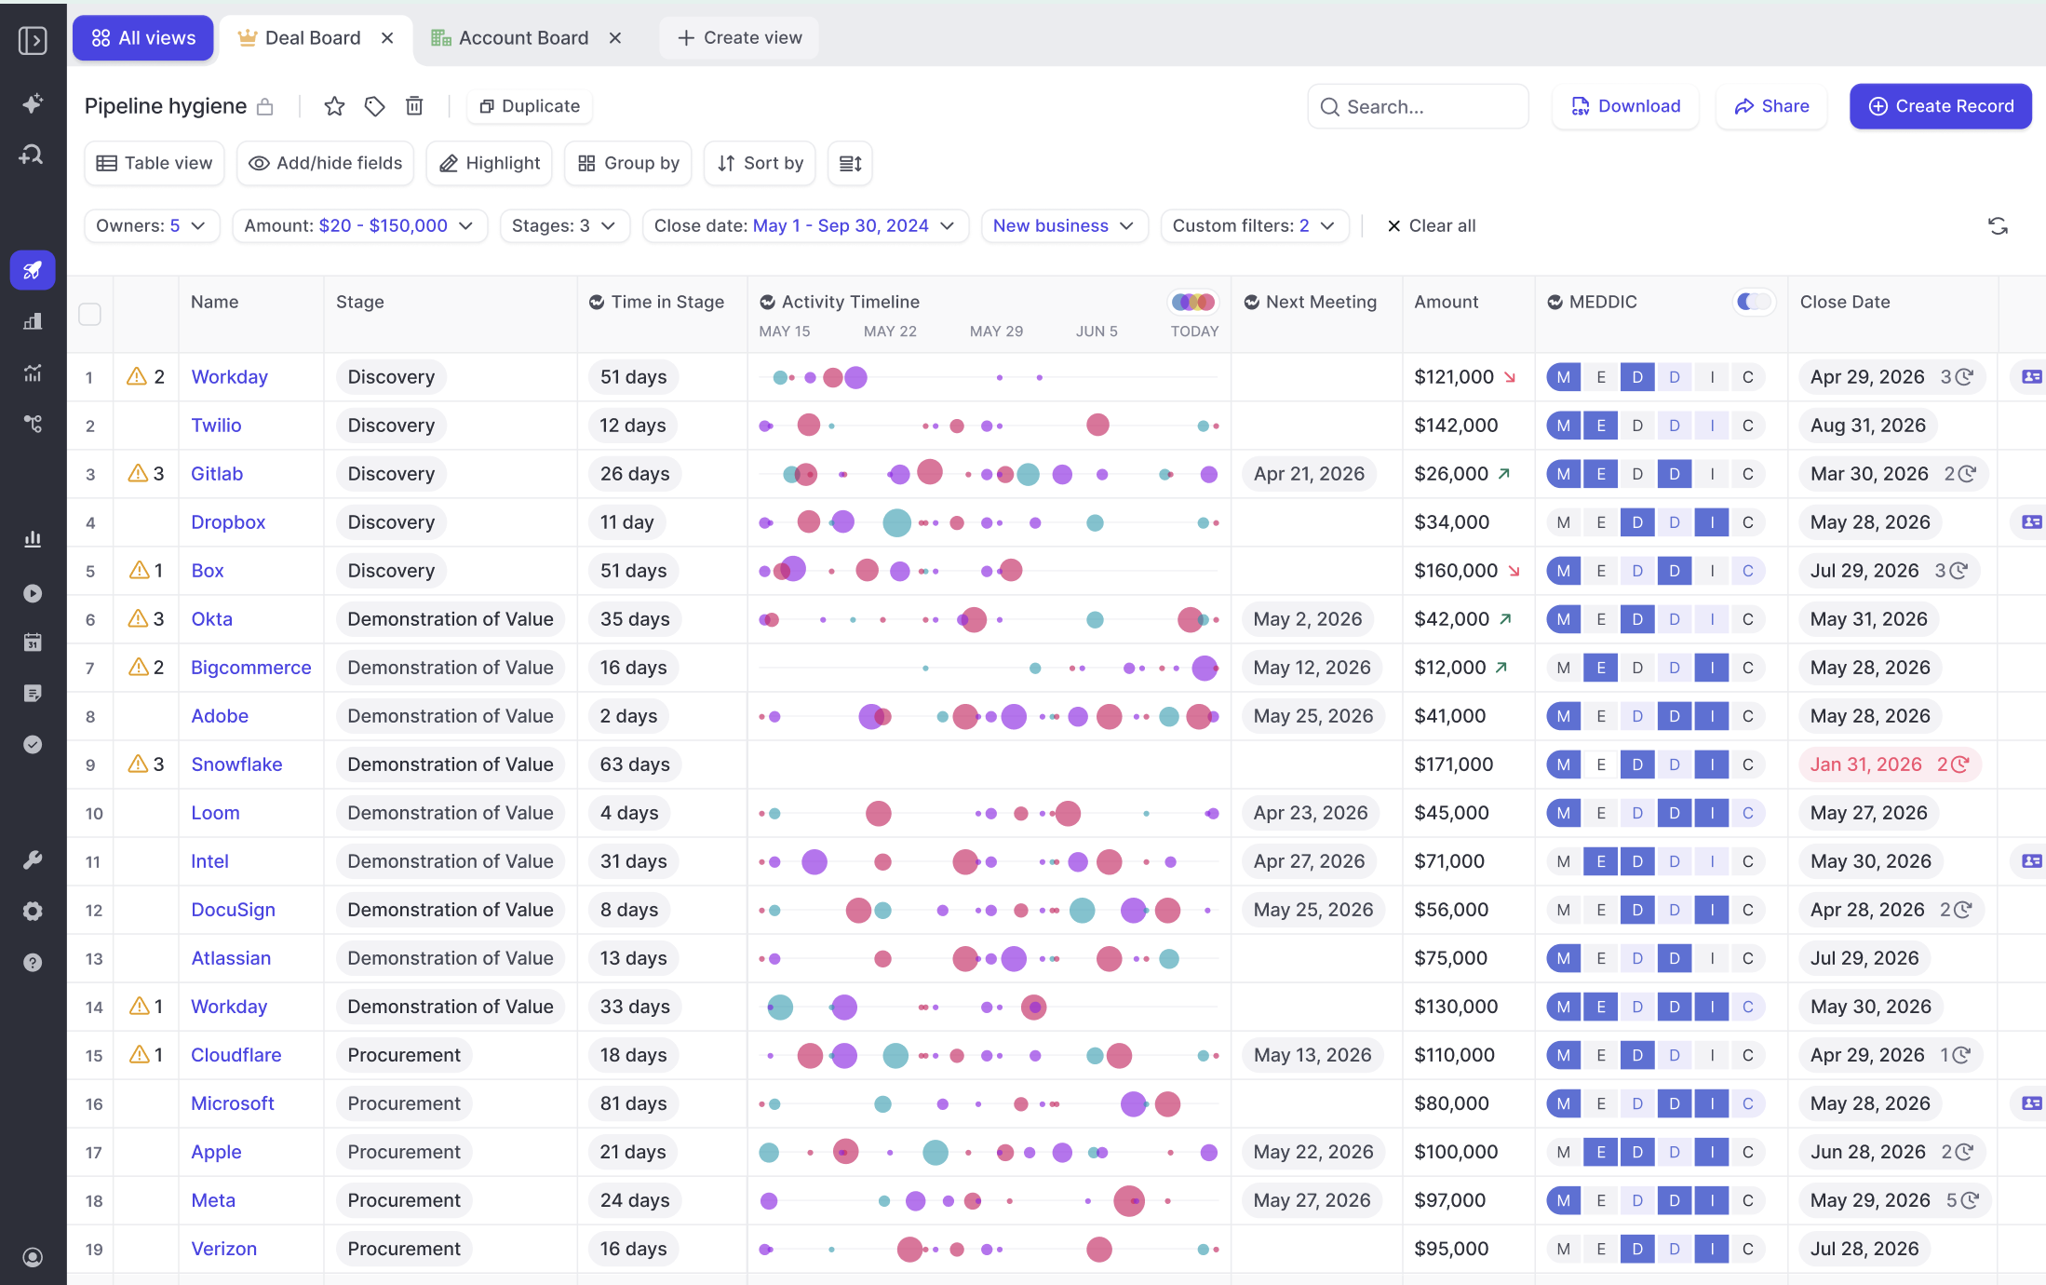Click the Search input field
Screen dimensions: 2046x1285
click(1418, 107)
